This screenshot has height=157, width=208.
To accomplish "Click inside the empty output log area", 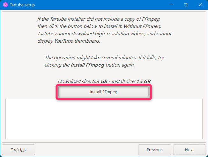I will [104, 118].
